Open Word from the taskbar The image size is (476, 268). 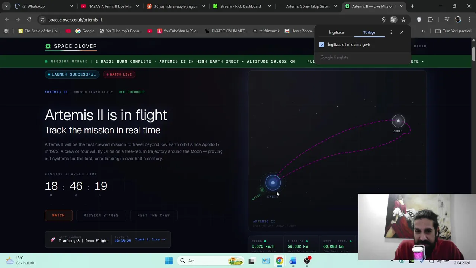coord(293,261)
